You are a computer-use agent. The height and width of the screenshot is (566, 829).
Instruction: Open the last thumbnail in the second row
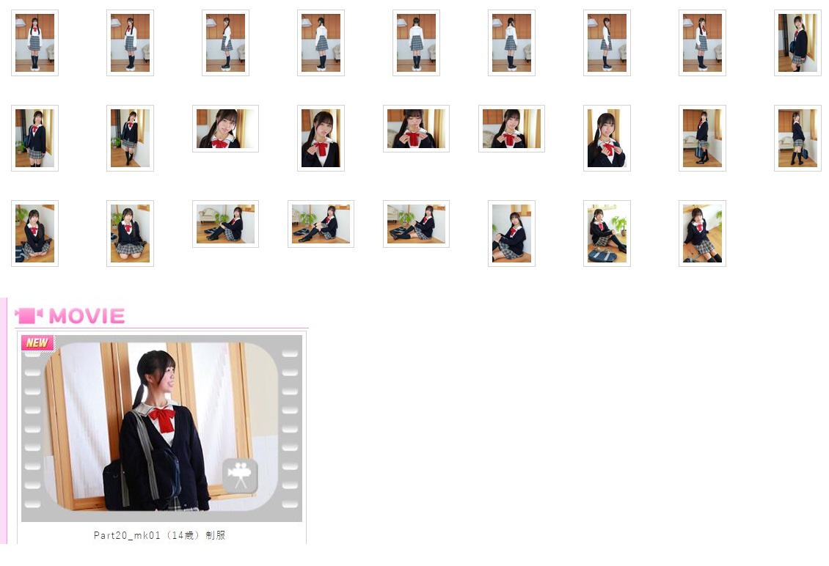click(797, 138)
